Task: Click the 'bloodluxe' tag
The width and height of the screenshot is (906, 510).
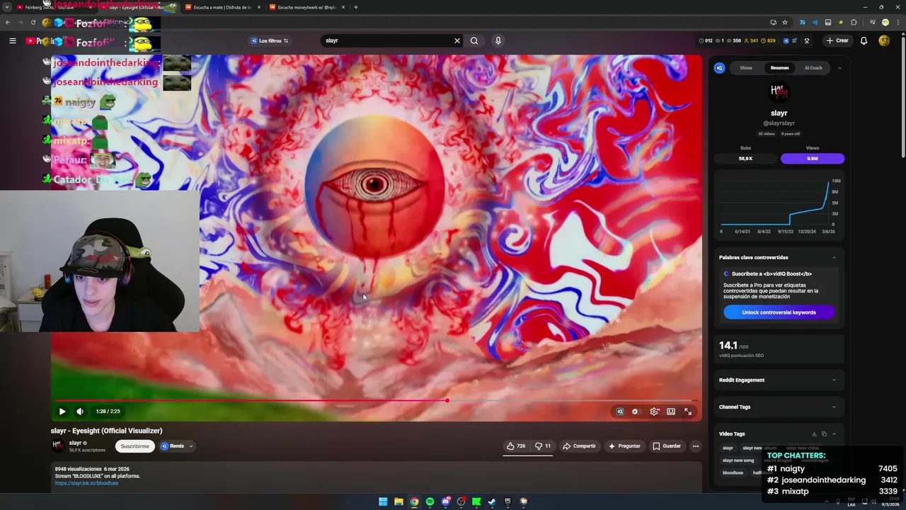Action: point(733,472)
